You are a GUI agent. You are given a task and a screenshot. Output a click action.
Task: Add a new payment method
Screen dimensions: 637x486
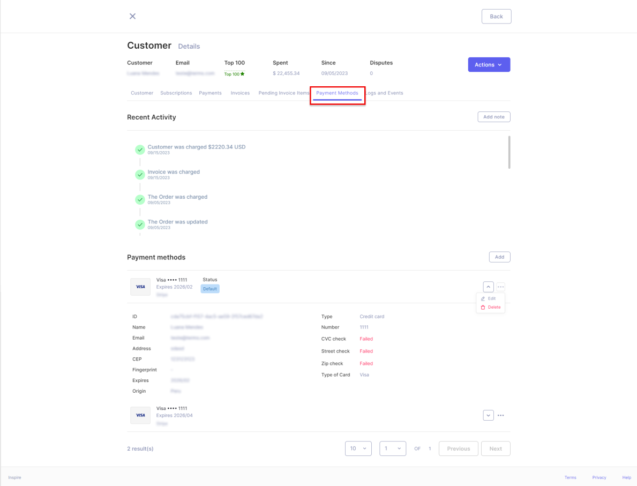(x=499, y=257)
